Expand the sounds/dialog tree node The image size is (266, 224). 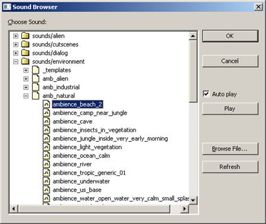[x=16, y=53]
